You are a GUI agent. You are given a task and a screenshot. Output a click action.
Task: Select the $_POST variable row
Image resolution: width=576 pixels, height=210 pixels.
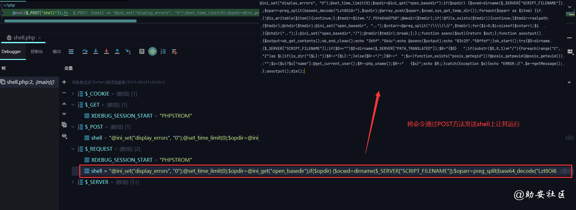[x=104, y=127]
